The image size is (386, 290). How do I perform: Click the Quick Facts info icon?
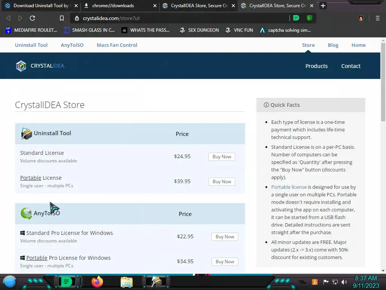click(x=266, y=105)
